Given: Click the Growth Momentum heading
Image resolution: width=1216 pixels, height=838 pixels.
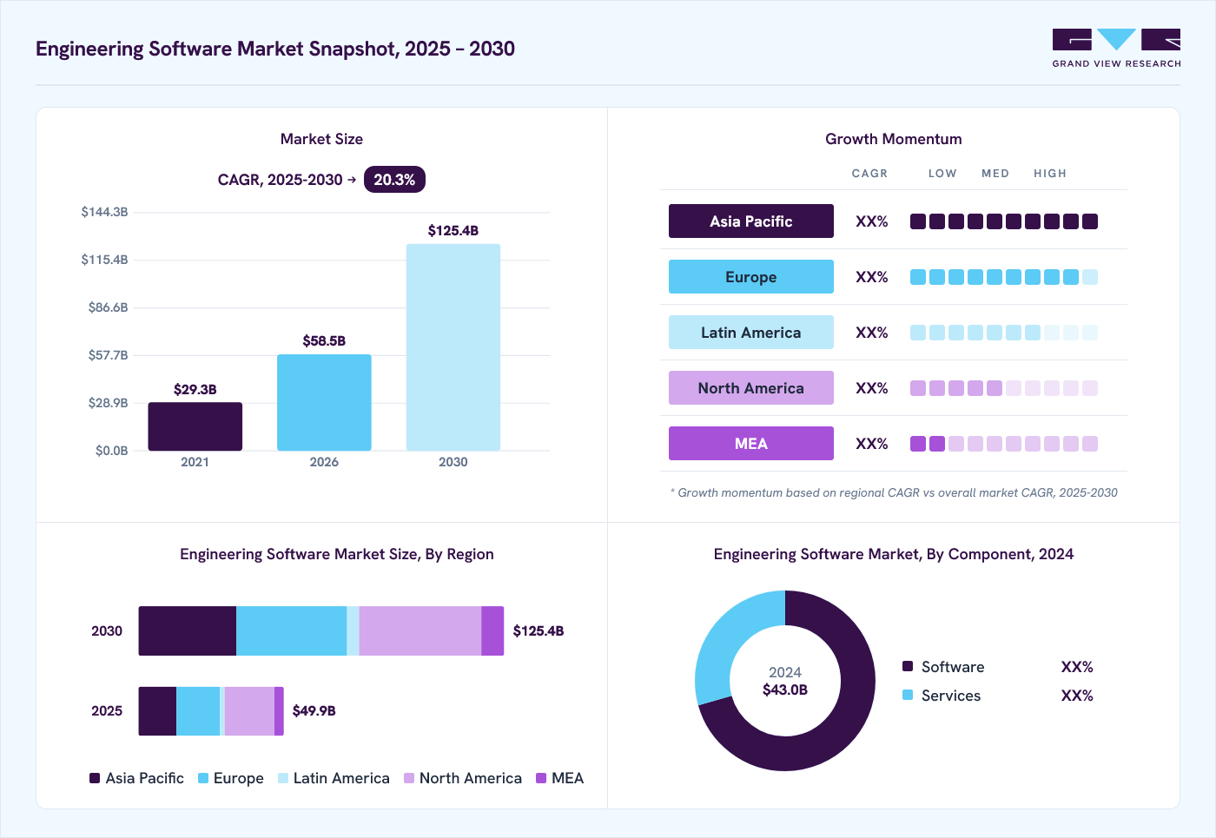Looking at the screenshot, I should click(x=894, y=139).
